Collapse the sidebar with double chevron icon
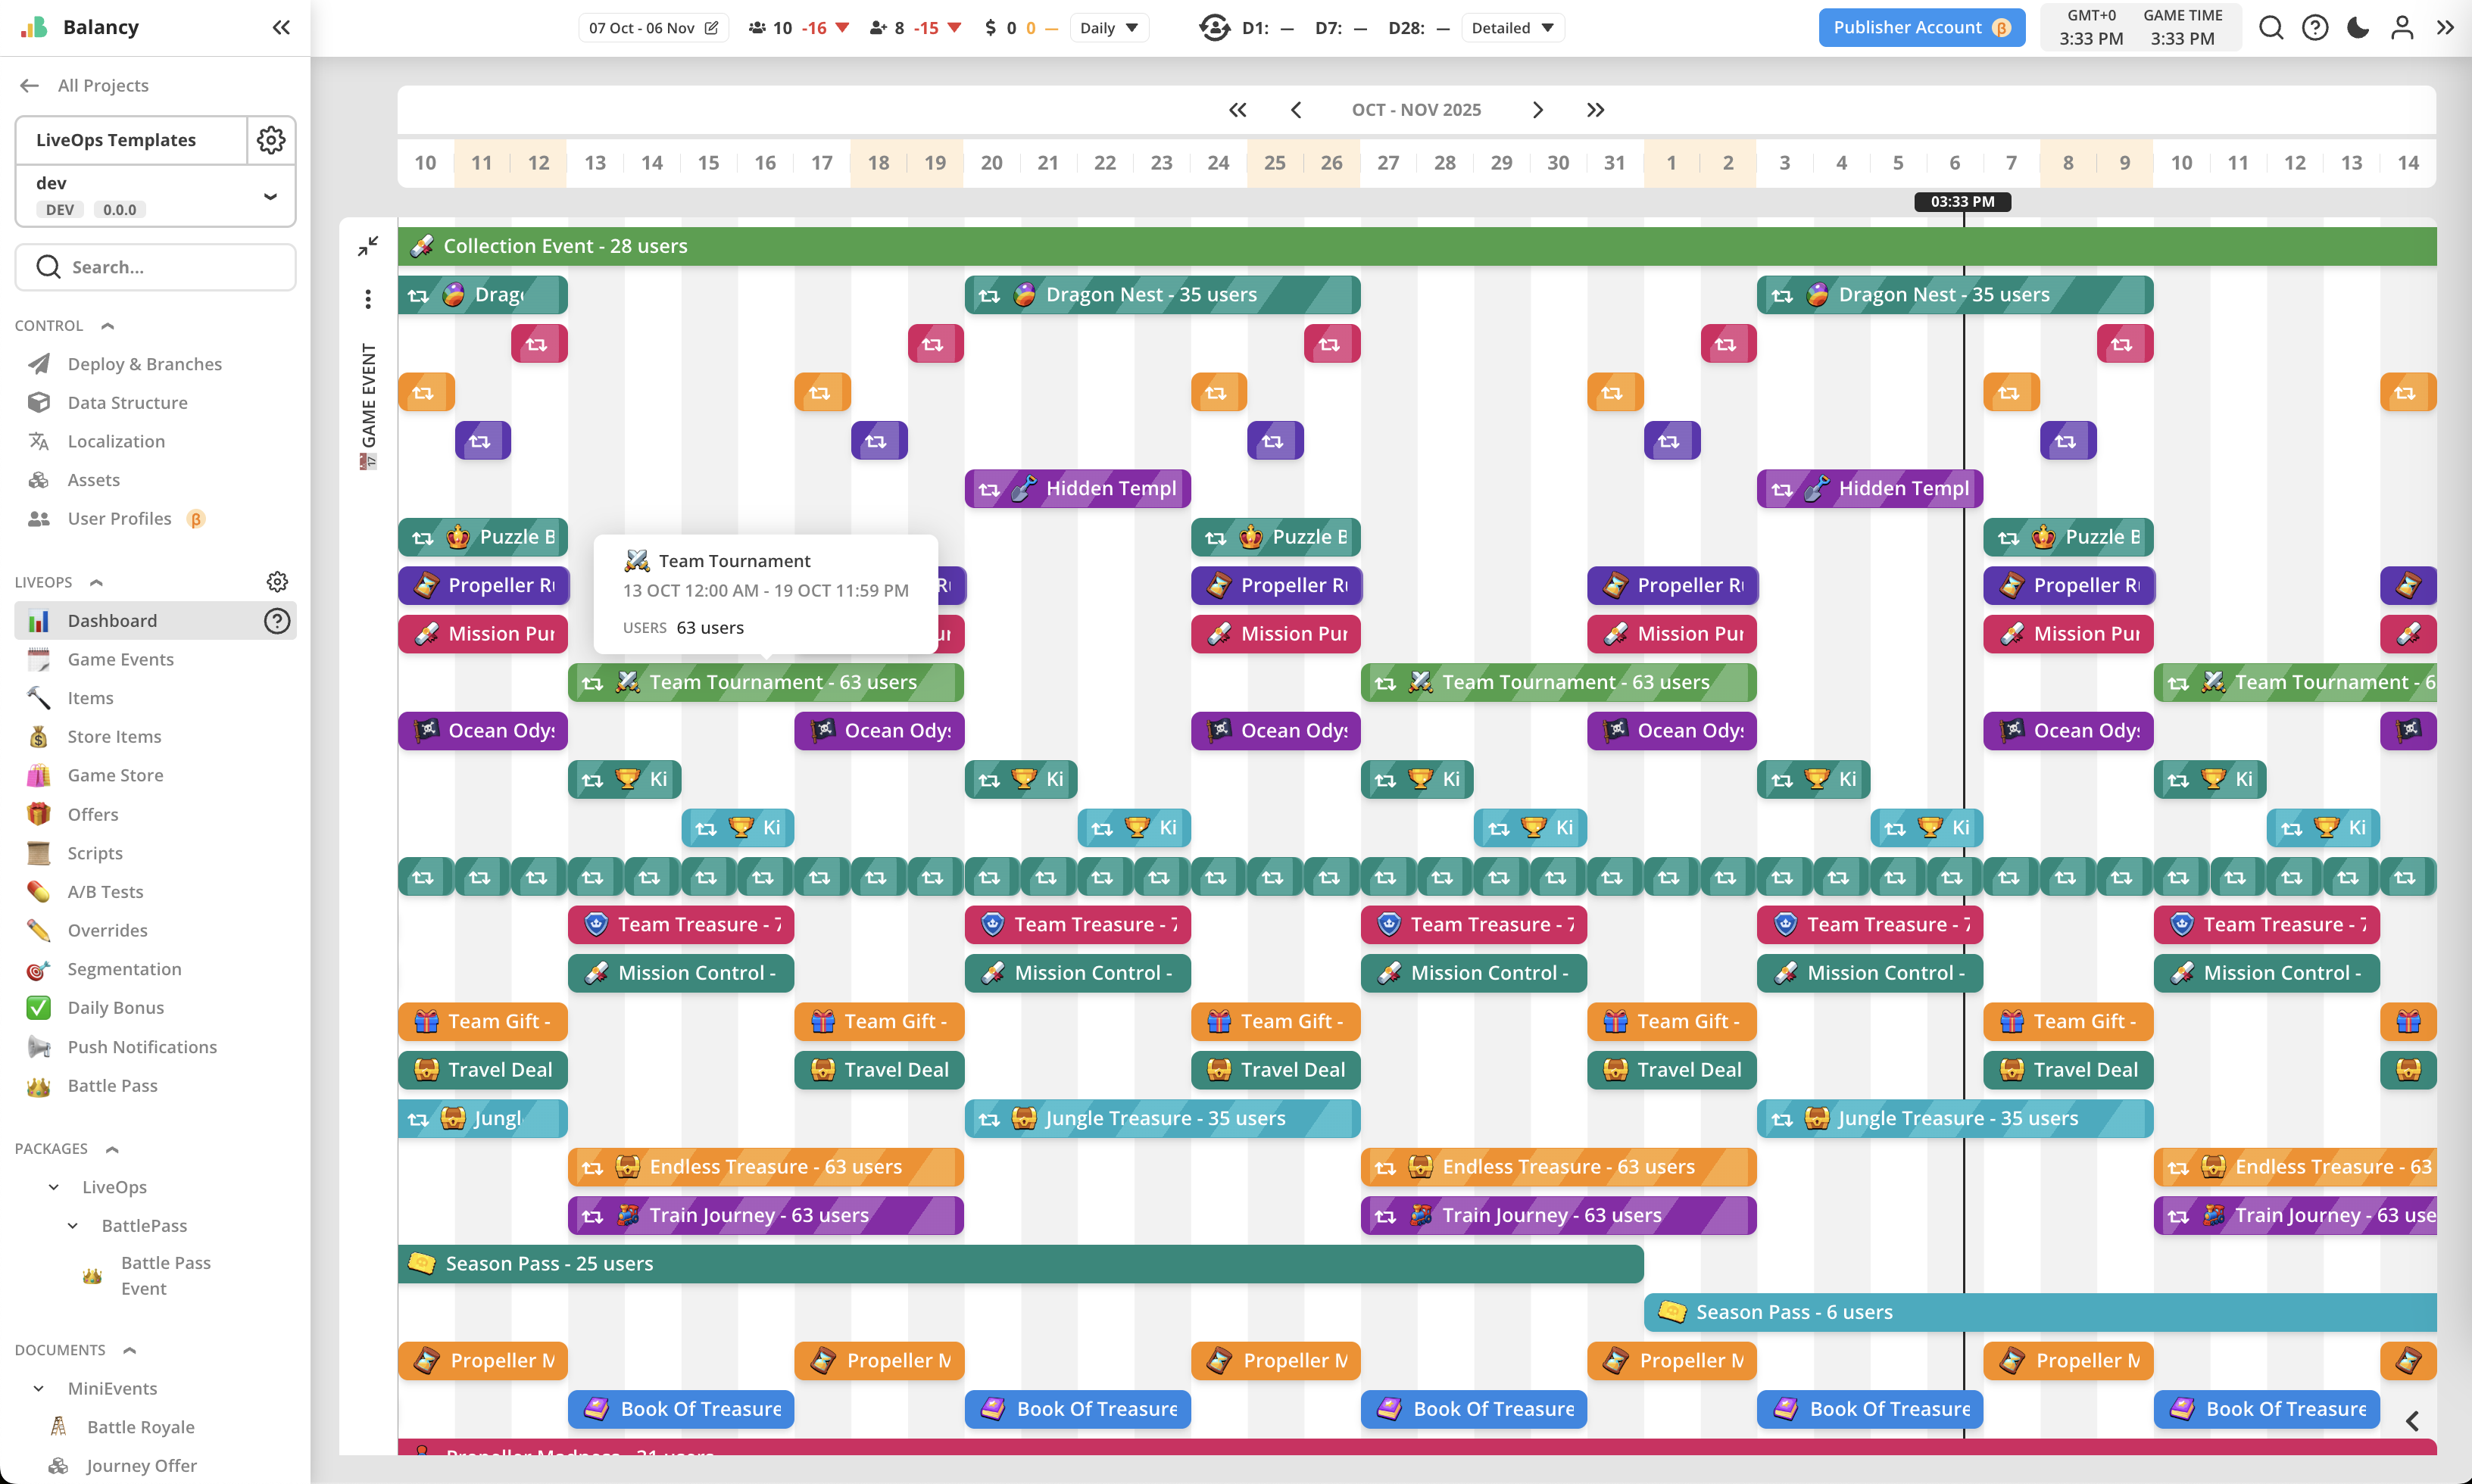 click(x=281, y=27)
